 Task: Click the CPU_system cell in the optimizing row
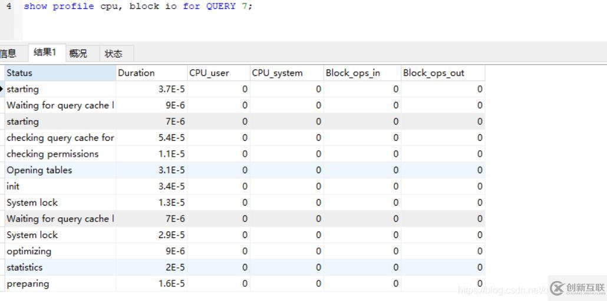(x=287, y=252)
